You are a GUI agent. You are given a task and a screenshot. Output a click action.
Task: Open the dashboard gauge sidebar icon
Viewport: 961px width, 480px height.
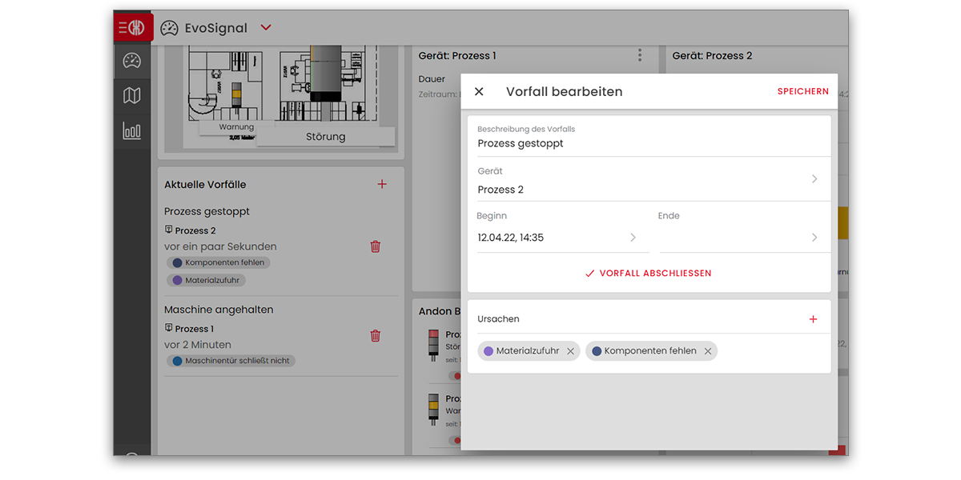pos(132,61)
